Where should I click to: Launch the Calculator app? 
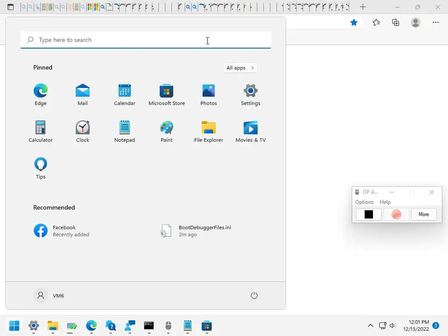click(x=41, y=131)
